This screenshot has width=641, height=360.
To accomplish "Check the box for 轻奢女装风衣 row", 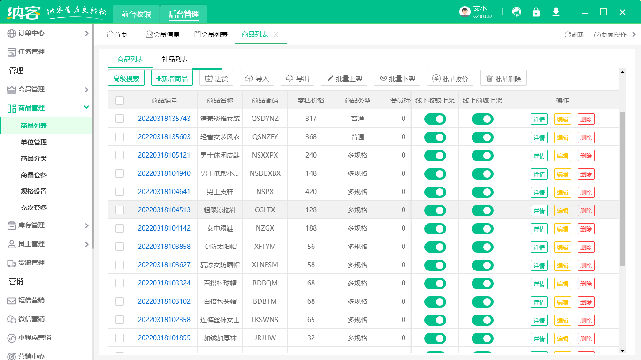I will (x=120, y=137).
